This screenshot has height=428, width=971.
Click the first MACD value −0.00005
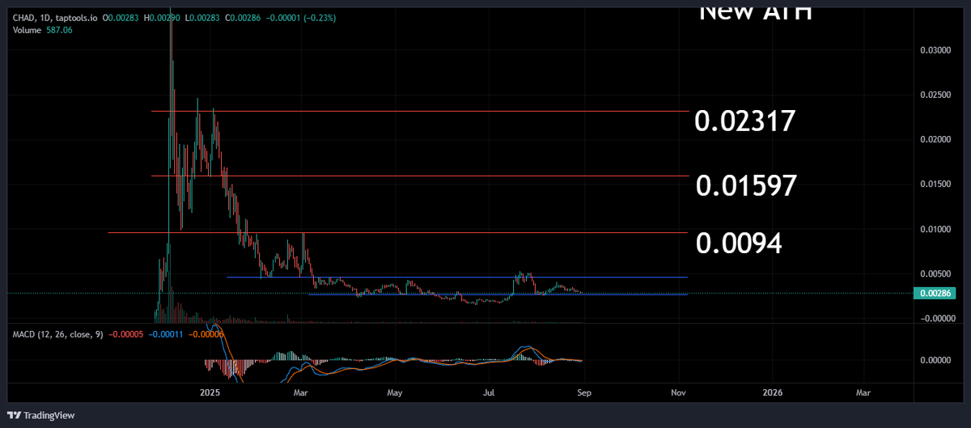point(125,333)
